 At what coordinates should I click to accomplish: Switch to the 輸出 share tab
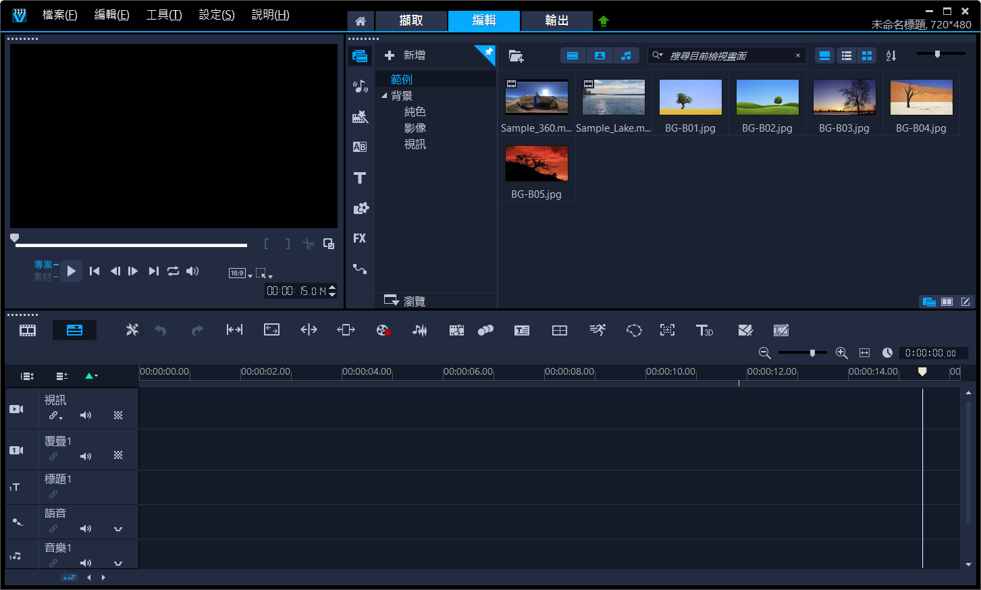tap(557, 21)
